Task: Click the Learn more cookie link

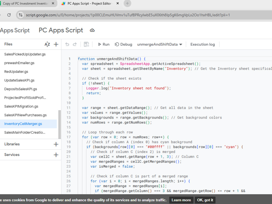Action: point(181,200)
